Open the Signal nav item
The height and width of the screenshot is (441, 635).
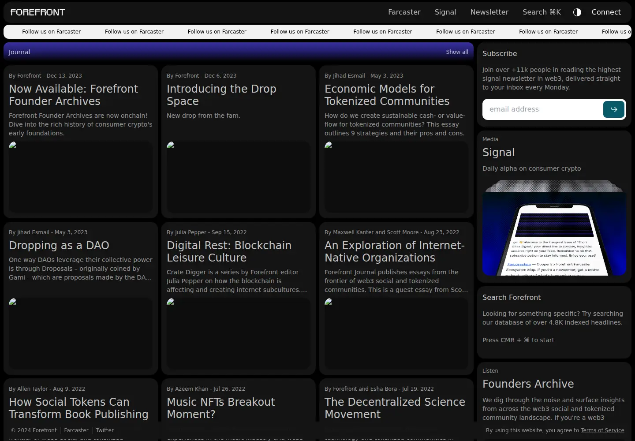pyautogui.click(x=445, y=12)
